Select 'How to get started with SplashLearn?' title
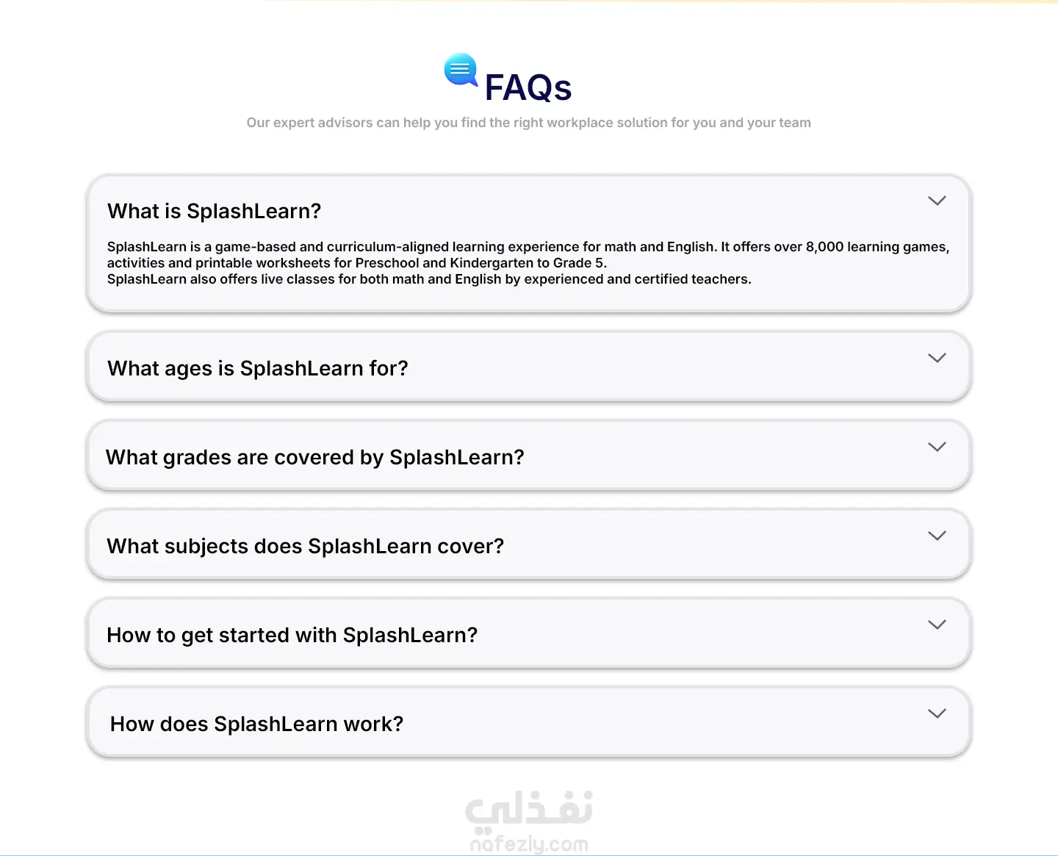 pyautogui.click(x=292, y=635)
